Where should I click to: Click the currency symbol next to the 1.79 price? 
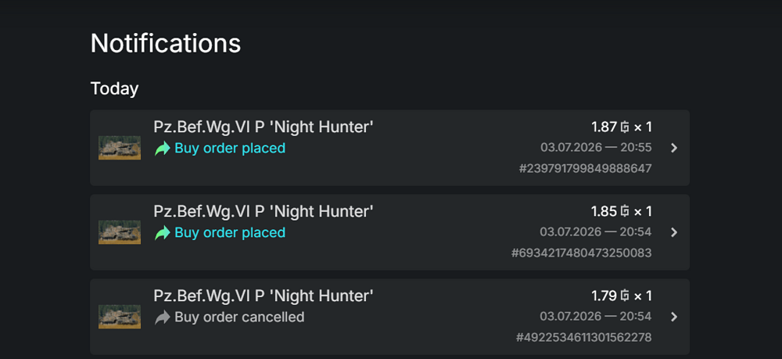[625, 296]
